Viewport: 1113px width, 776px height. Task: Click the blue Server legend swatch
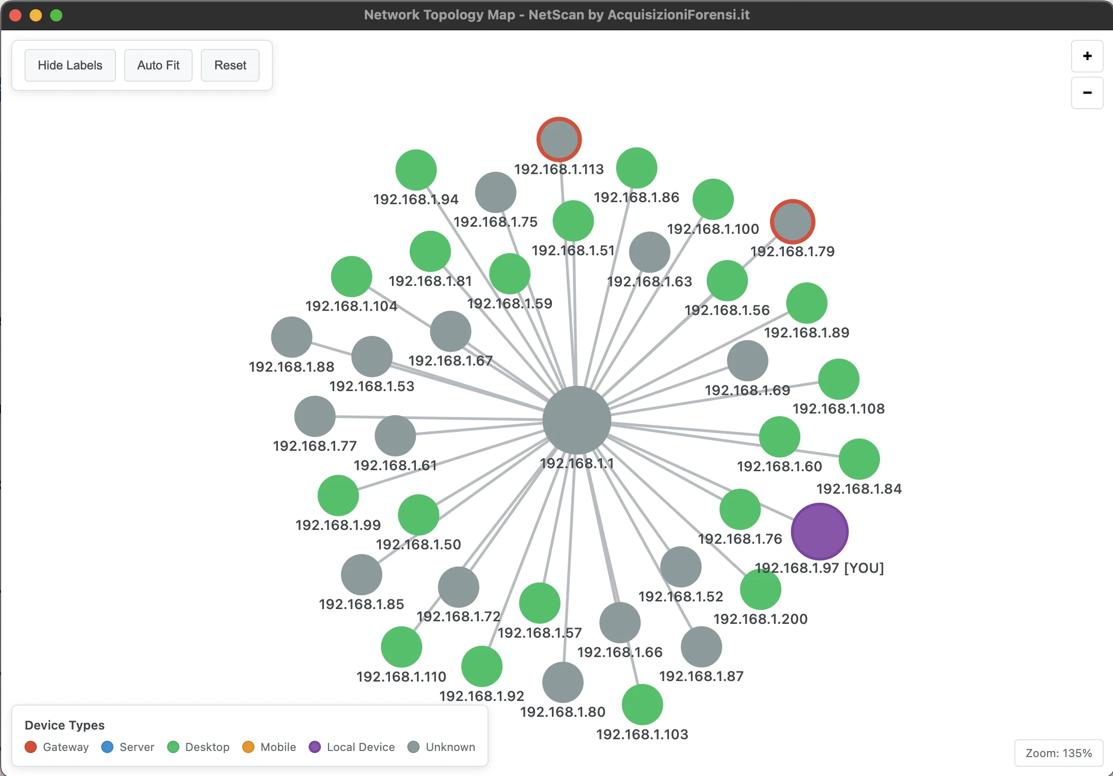107,747
